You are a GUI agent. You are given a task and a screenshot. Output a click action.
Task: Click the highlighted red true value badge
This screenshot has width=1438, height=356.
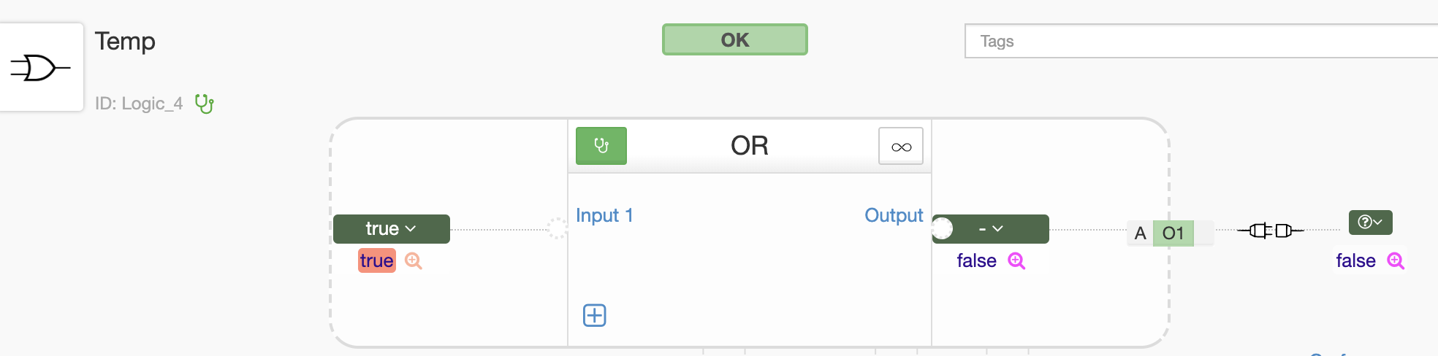click(x=377, y=261)
